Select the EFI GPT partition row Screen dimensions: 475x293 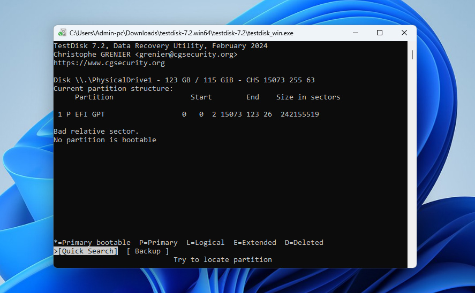point(189,114)
